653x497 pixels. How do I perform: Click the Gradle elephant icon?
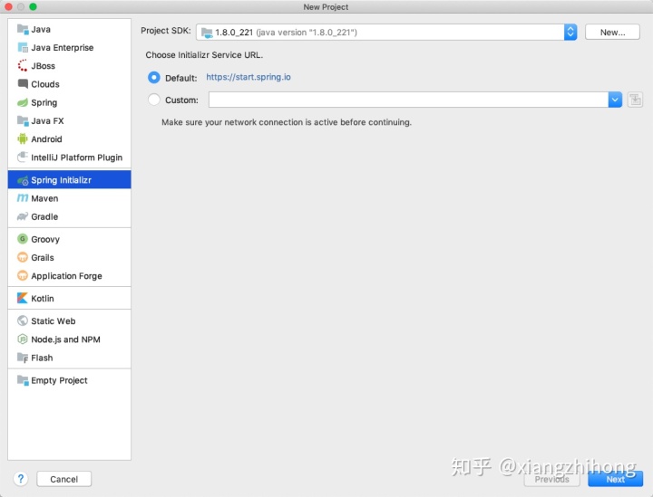23,216
